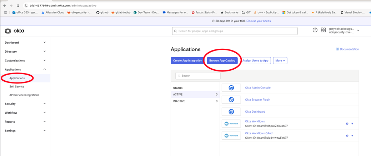
Task: Filter by INACTIVE status
Action: coord(195,101)
